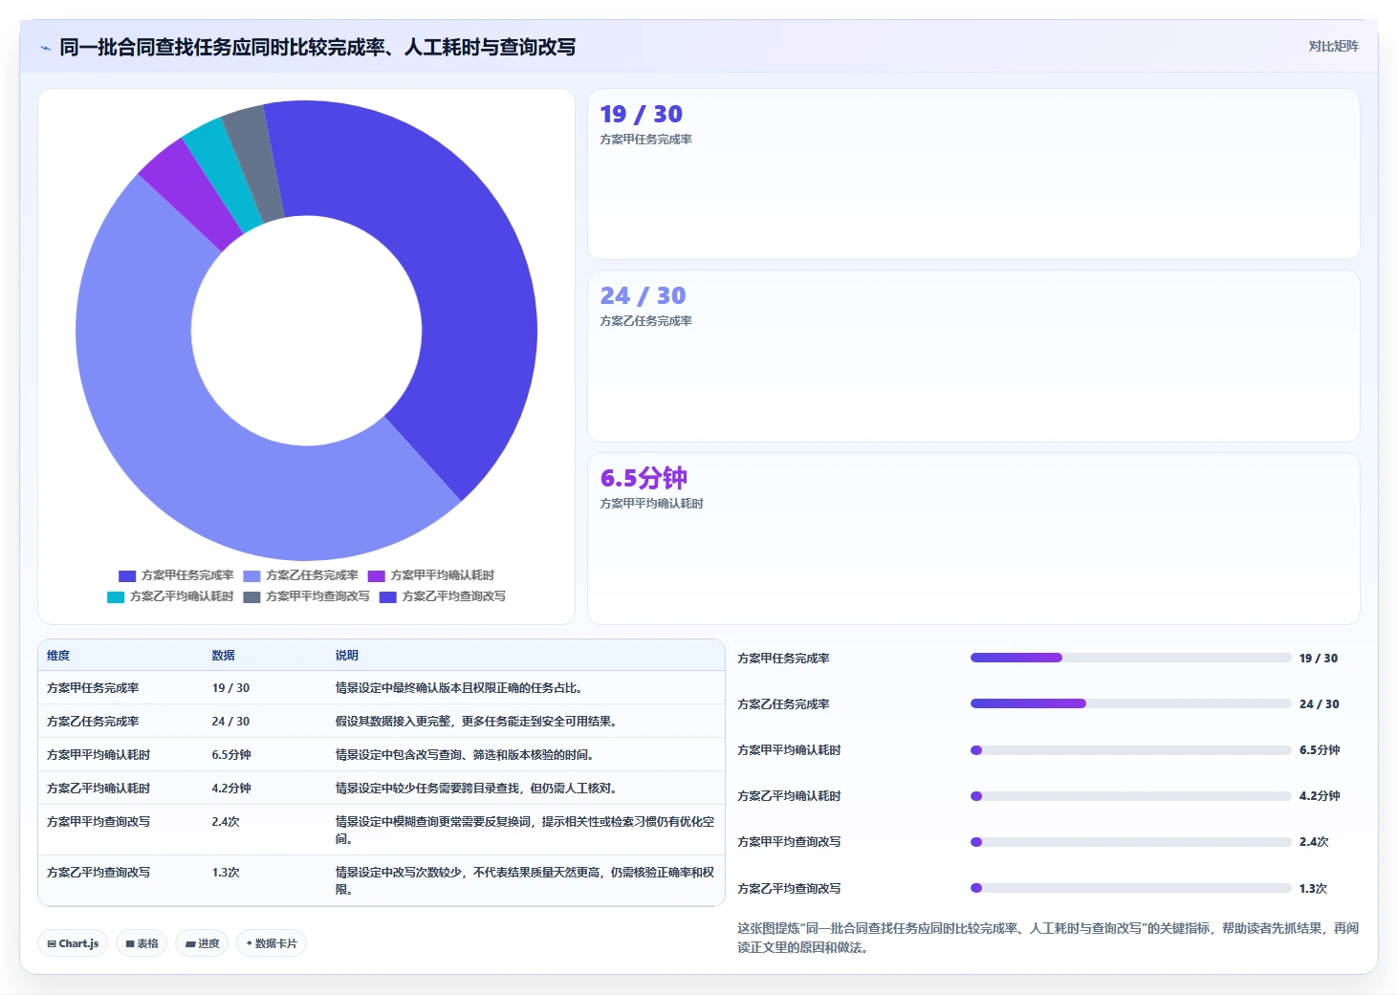1398x995 pixels.
Task: Click table cell 方案乙平均查询改写
Action: tap(98, 873)
